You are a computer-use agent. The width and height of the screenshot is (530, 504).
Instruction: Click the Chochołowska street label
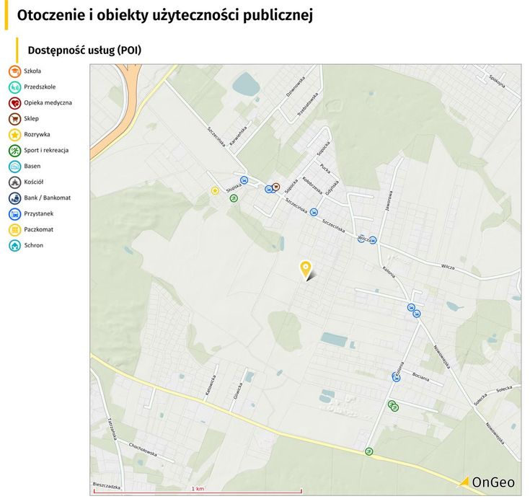coord(143,450)
